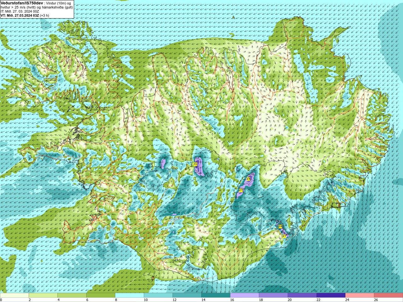Select the 27 gust label below label 26
Viewport: 403px width, 302px height.
point(284,236)
